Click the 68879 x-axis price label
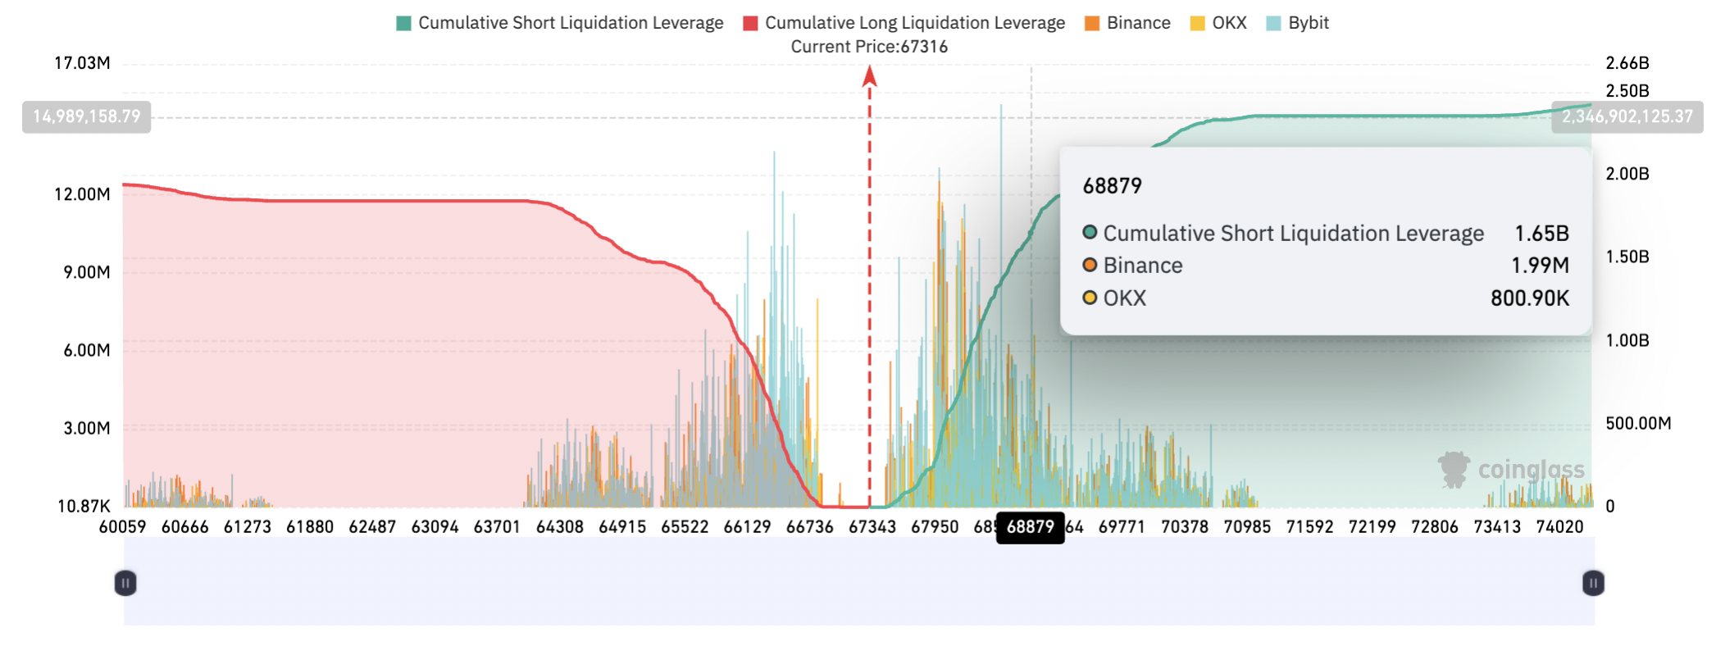 tap(1030, 527)
